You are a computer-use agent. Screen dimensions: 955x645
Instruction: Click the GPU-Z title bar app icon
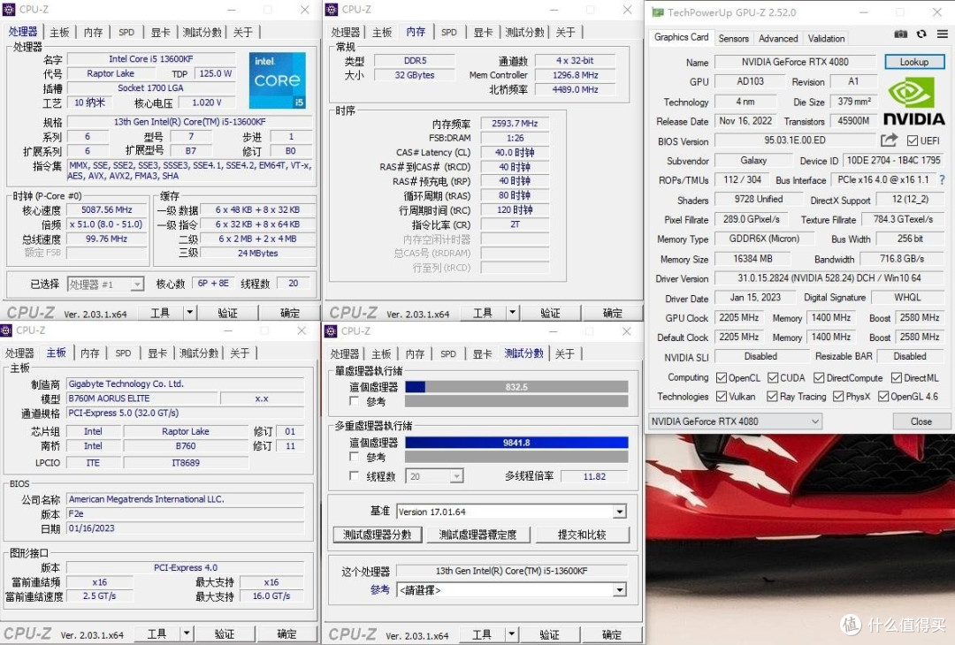[x=657, y=12]
